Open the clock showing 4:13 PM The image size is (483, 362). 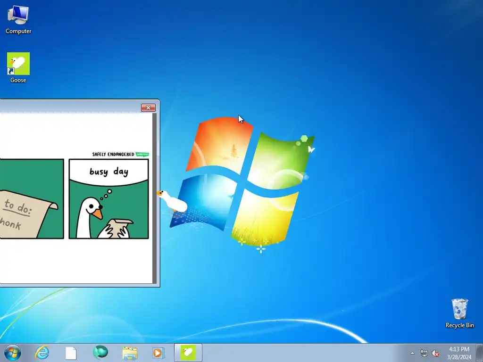(x=459, y=353)
